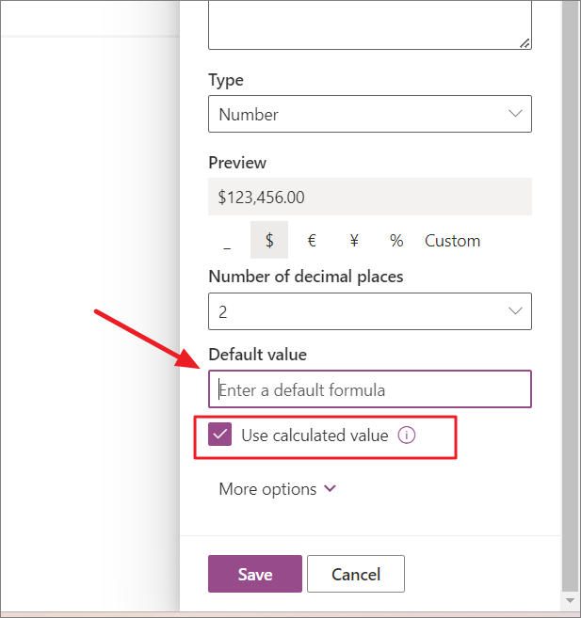Image resolution: width=581 pixels, height=618 pixels.
Task: Expand More options
Action: coord(277,489)
